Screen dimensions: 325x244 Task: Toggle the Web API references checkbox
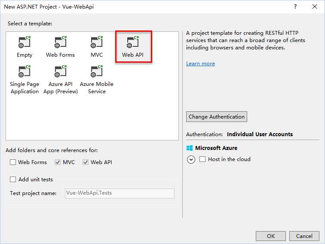coord(86,162)
